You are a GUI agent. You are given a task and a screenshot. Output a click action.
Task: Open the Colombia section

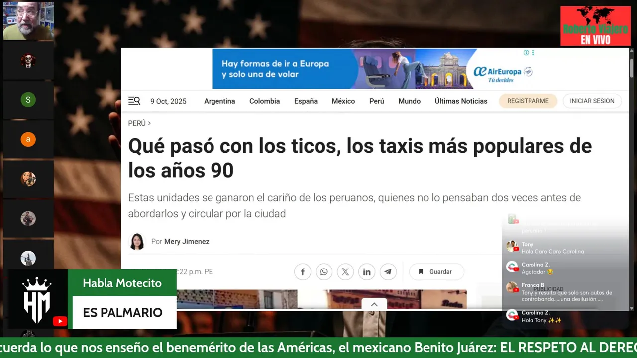click(x=264, y=101)
